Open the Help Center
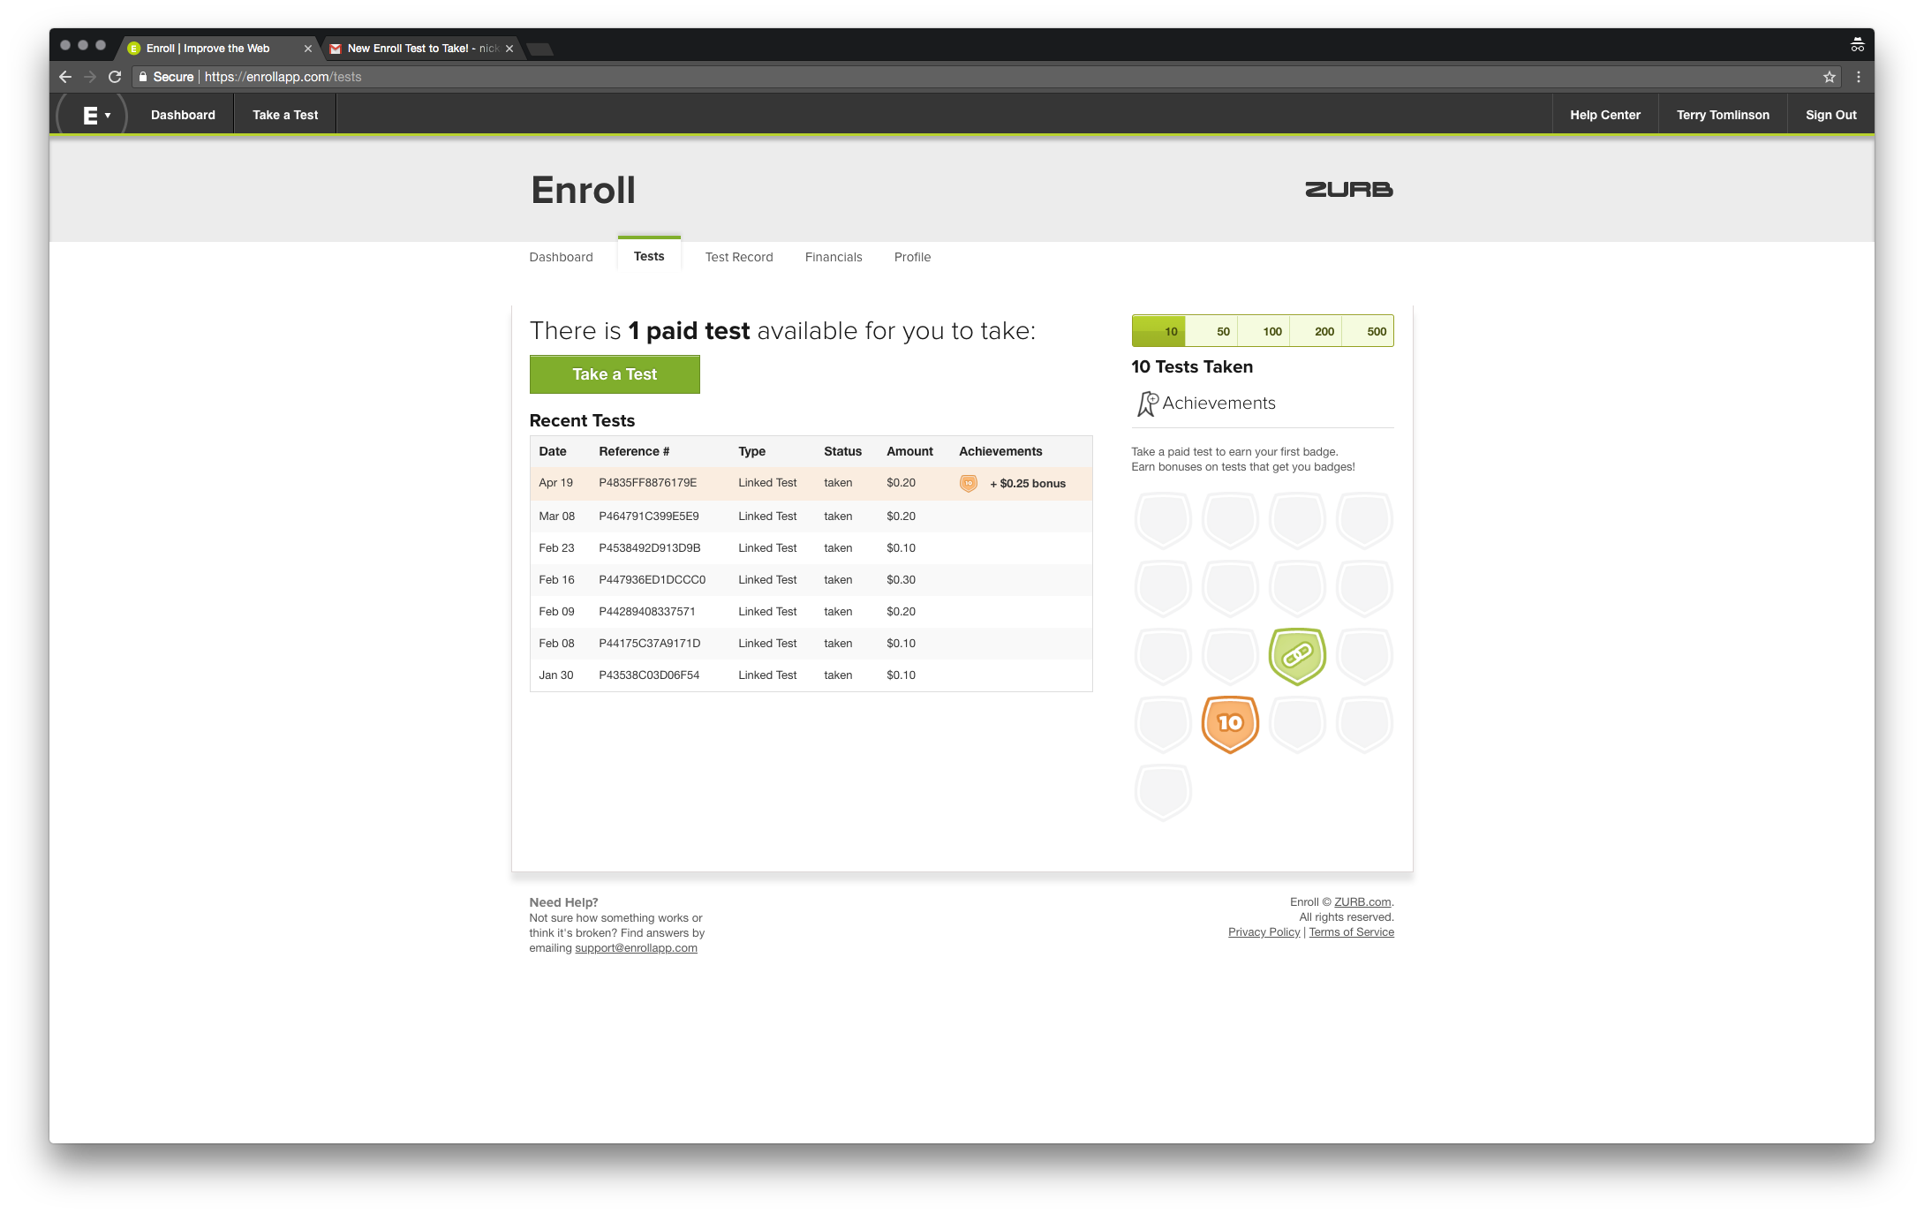 point(1604,115)
